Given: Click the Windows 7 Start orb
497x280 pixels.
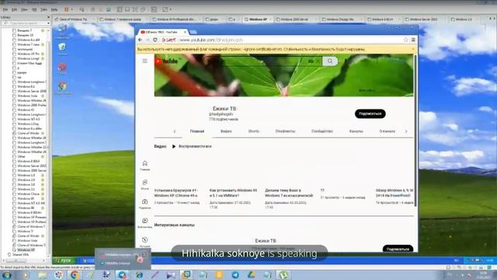Looking at the screenshot, I should (x=6, y=275).
